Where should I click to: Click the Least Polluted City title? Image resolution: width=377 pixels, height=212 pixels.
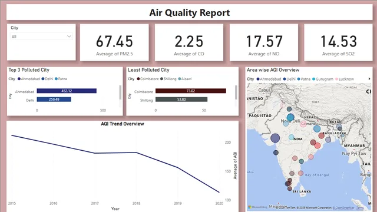coord(148,70)
